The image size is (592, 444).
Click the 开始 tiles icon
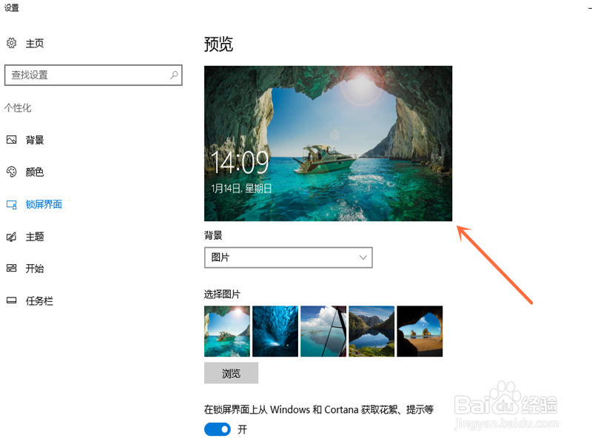[12, 269]
